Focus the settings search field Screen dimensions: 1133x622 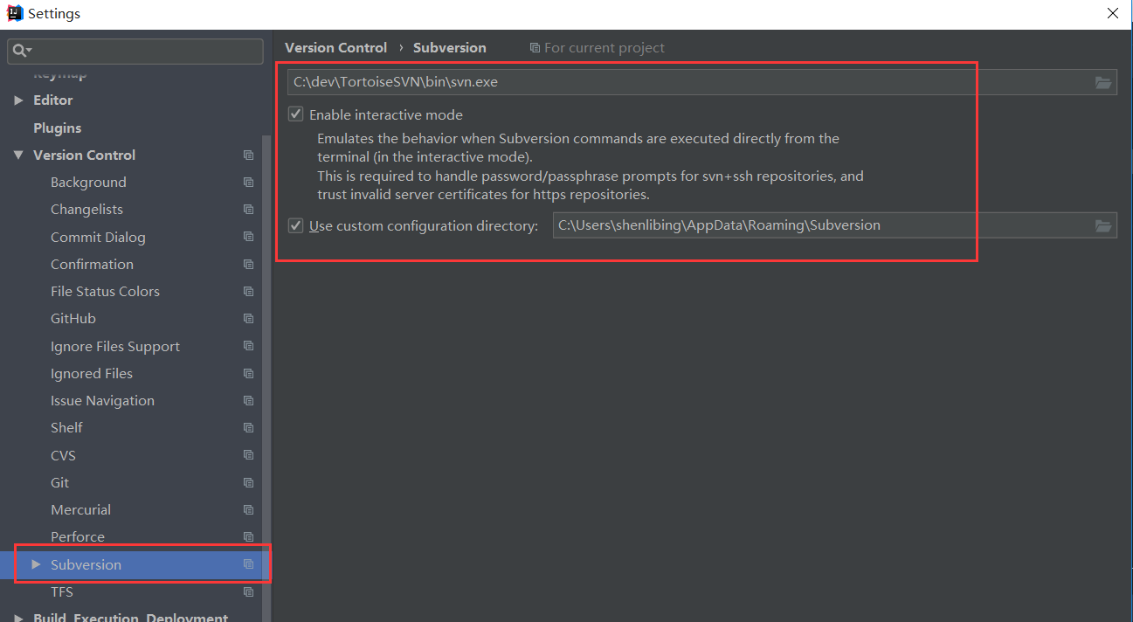(144, 52)
